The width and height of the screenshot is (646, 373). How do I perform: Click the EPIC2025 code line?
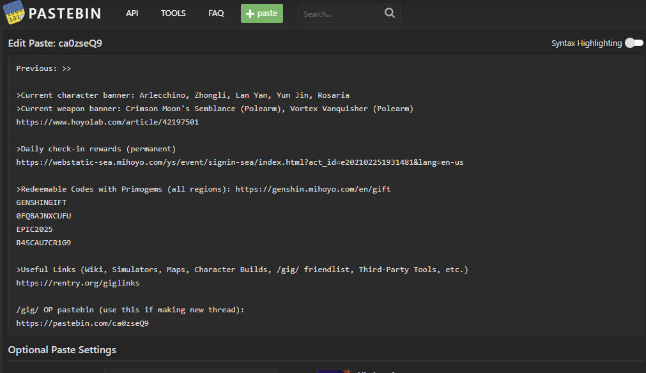coord(35,229)
